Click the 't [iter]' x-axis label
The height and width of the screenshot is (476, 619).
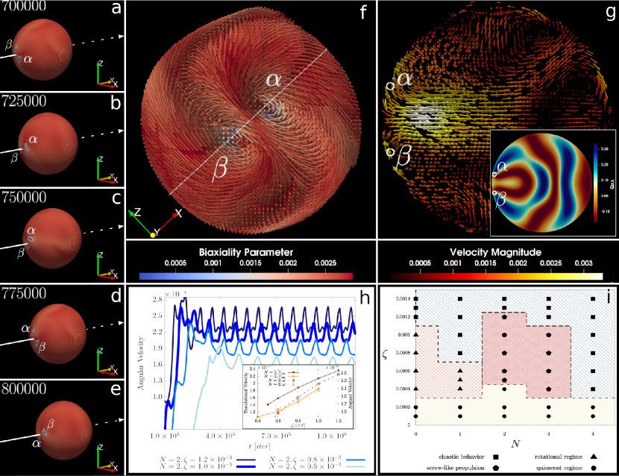pos(260,446)
